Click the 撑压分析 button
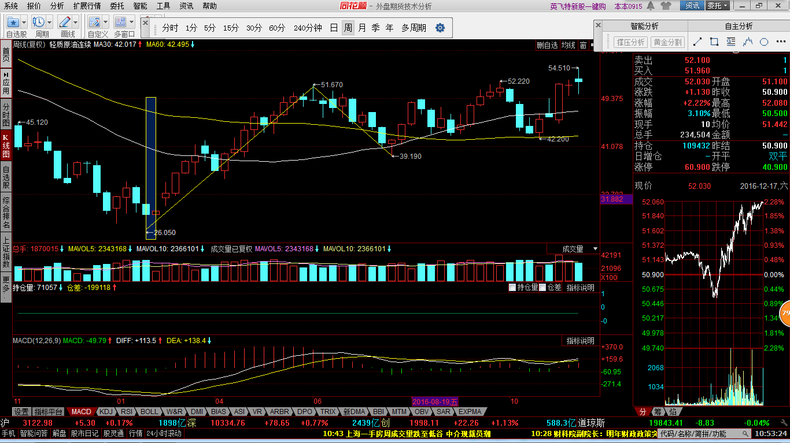Viewport: 790px width, 443px height. 630,42
